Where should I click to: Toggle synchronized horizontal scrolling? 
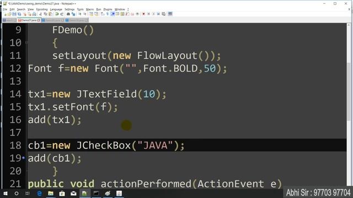[x=96, y=14]
